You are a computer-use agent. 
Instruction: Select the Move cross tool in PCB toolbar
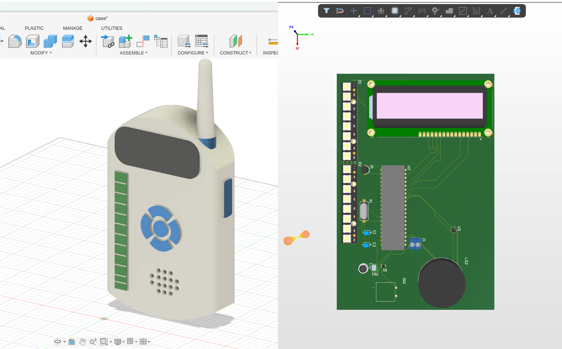354,11
